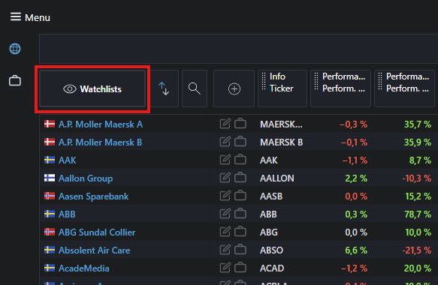Click portfolio icon for ABG Sundal Collier

coord(240,232)
